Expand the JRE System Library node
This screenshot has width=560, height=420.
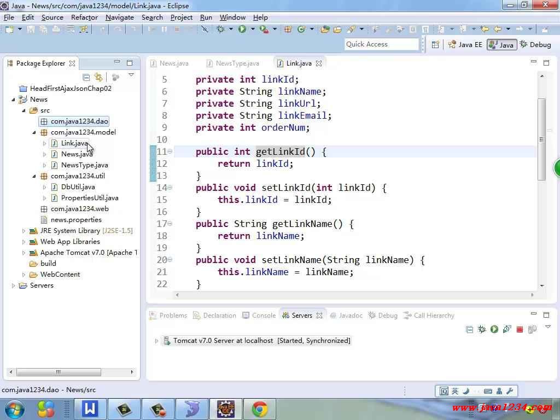24,231
